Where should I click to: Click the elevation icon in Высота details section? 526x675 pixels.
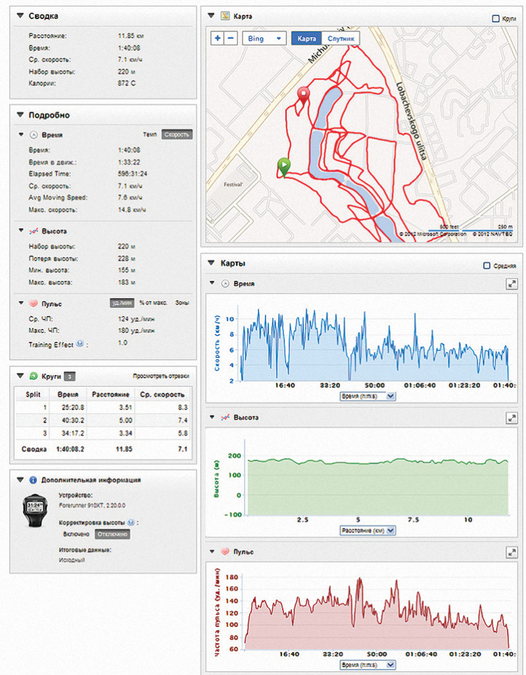point(34,231)
